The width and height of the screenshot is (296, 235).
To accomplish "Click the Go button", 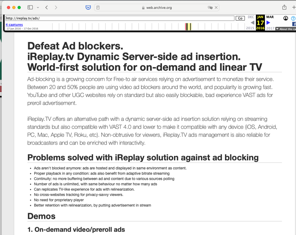I will (x=240, y=18).
